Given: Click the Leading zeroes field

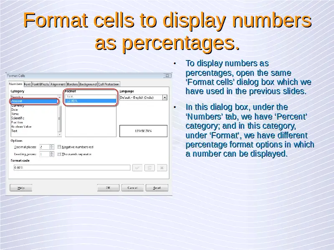Looking at the screenshot, I should [x=45, y=154].
